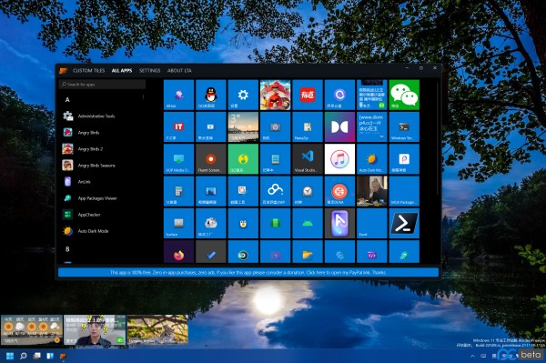Select the iTunes music note tile
This screenshot has width=546, height=363.
pyautogui.click(x=339, y=159)
